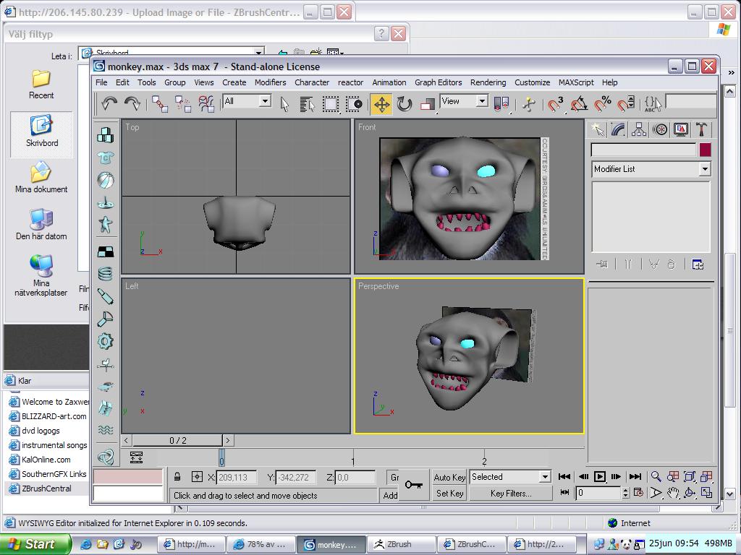The image size is (741, 555).
Task: Click the reactor Water waves icon
Action: (106, 429)
